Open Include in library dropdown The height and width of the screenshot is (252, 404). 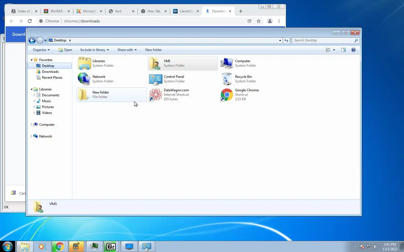[94, 50]
